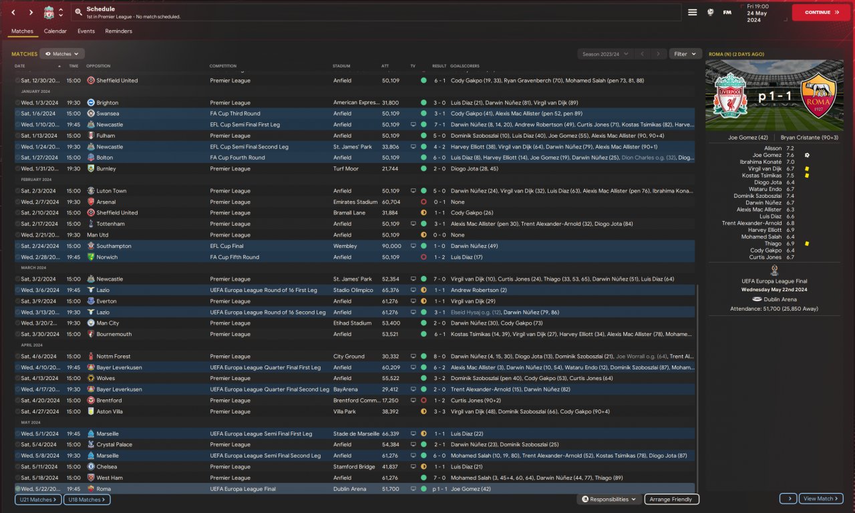Go to the next season arrow
Image resolution: width=855 pixels, height=513 pixels.
tap(659, 54)
